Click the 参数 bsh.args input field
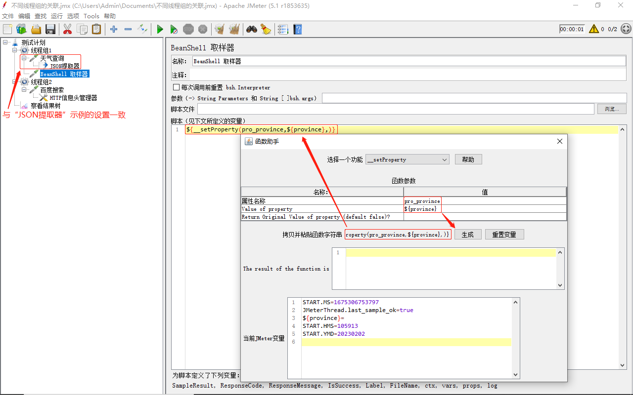The height and width of the screenshot is (395, 633). pos(474,98)
